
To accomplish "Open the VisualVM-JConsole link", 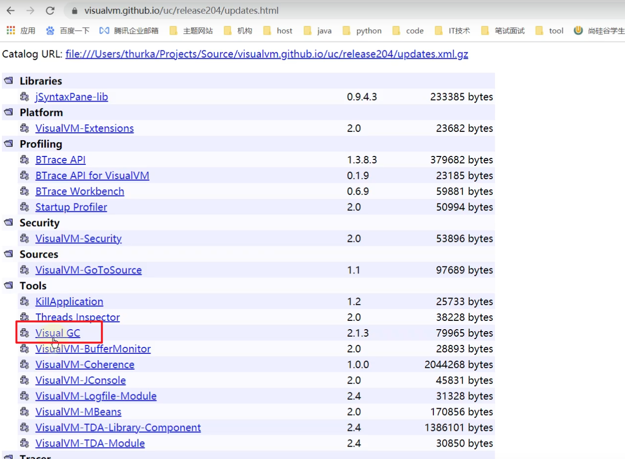I will coord(81,381).
